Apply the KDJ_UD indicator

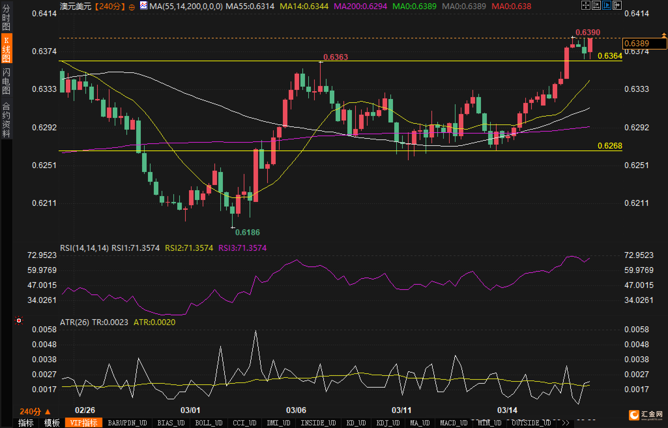pos(388,423)
